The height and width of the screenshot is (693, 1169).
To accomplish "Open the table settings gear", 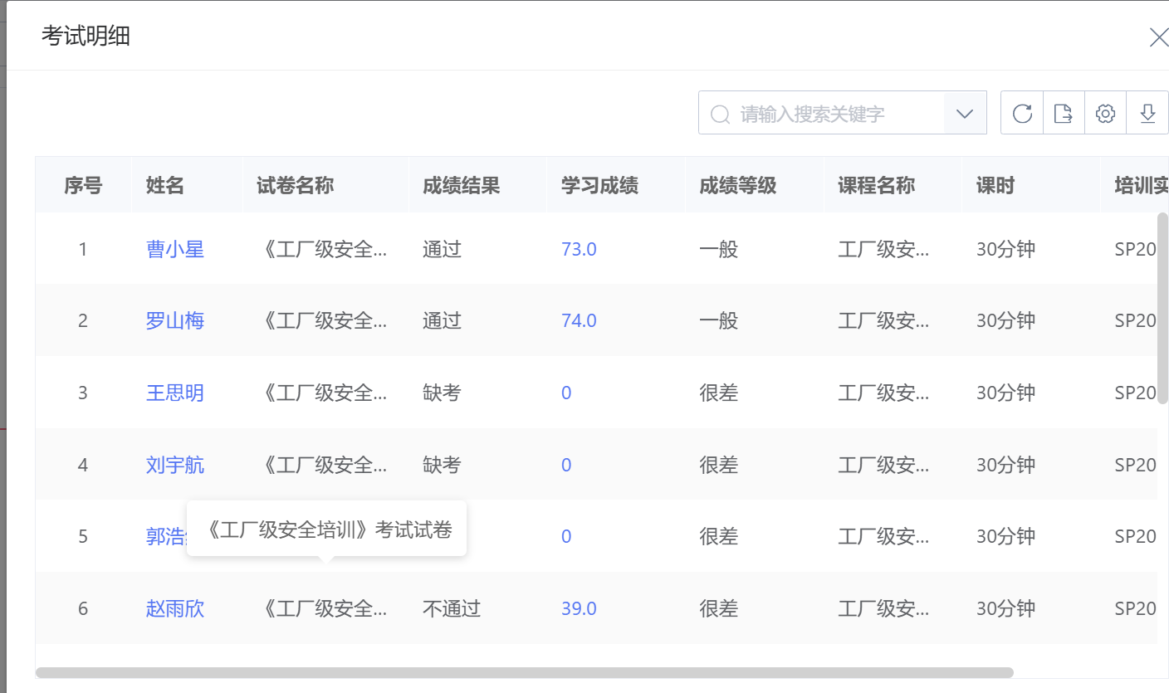I will 1105,112.
